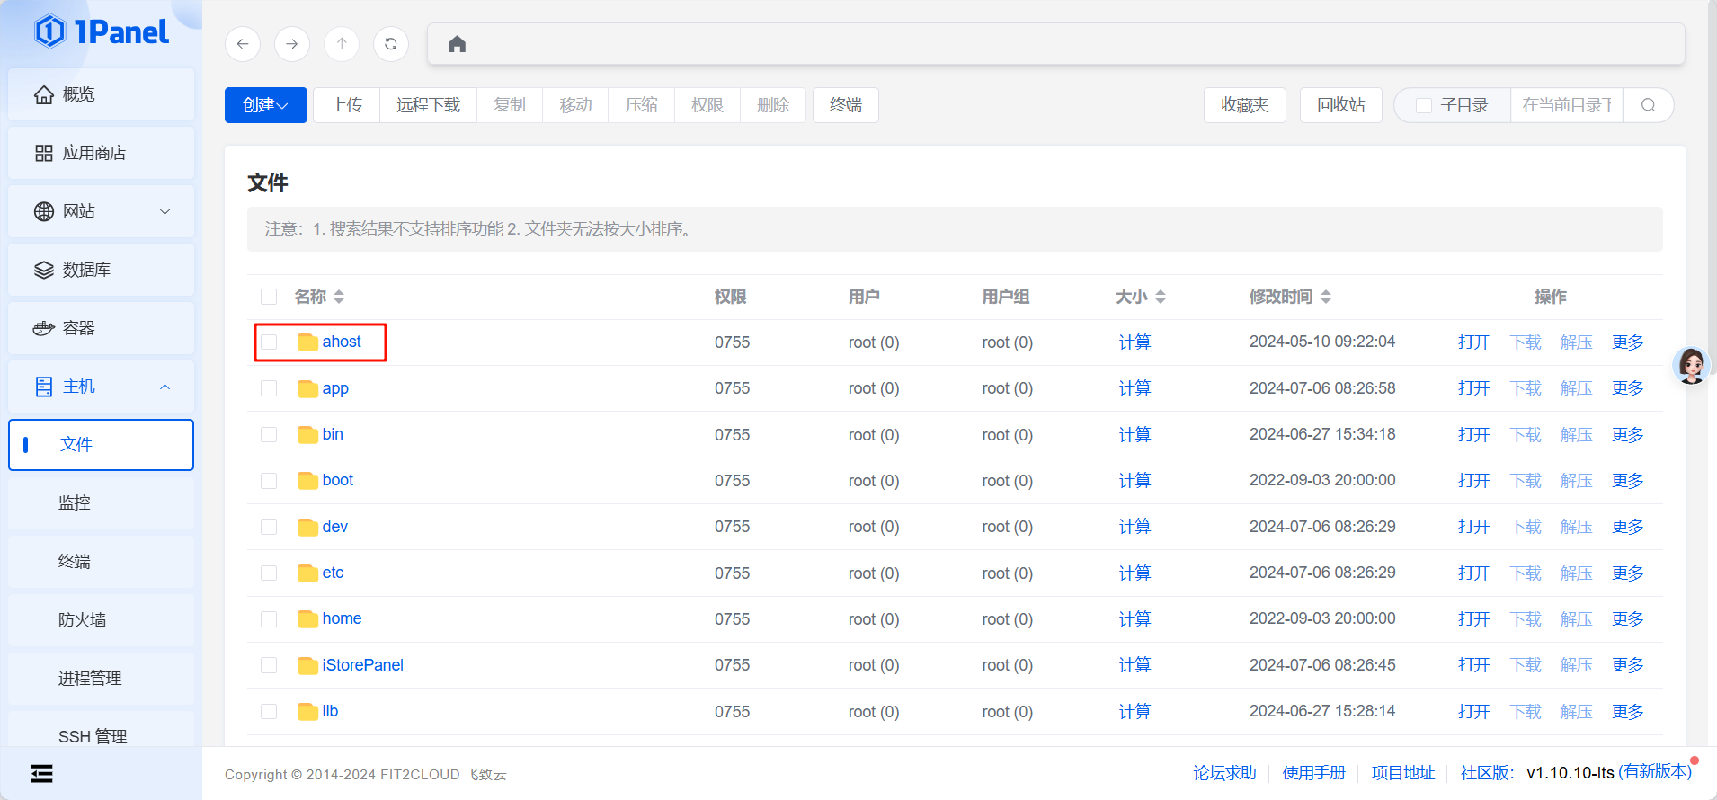Screen dimensions: 1717x800
Task: Expand the 网站 website sidebar menu
Action: 101,211
